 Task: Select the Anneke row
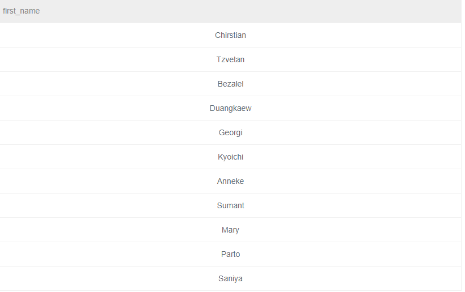(x=230, y=181)
